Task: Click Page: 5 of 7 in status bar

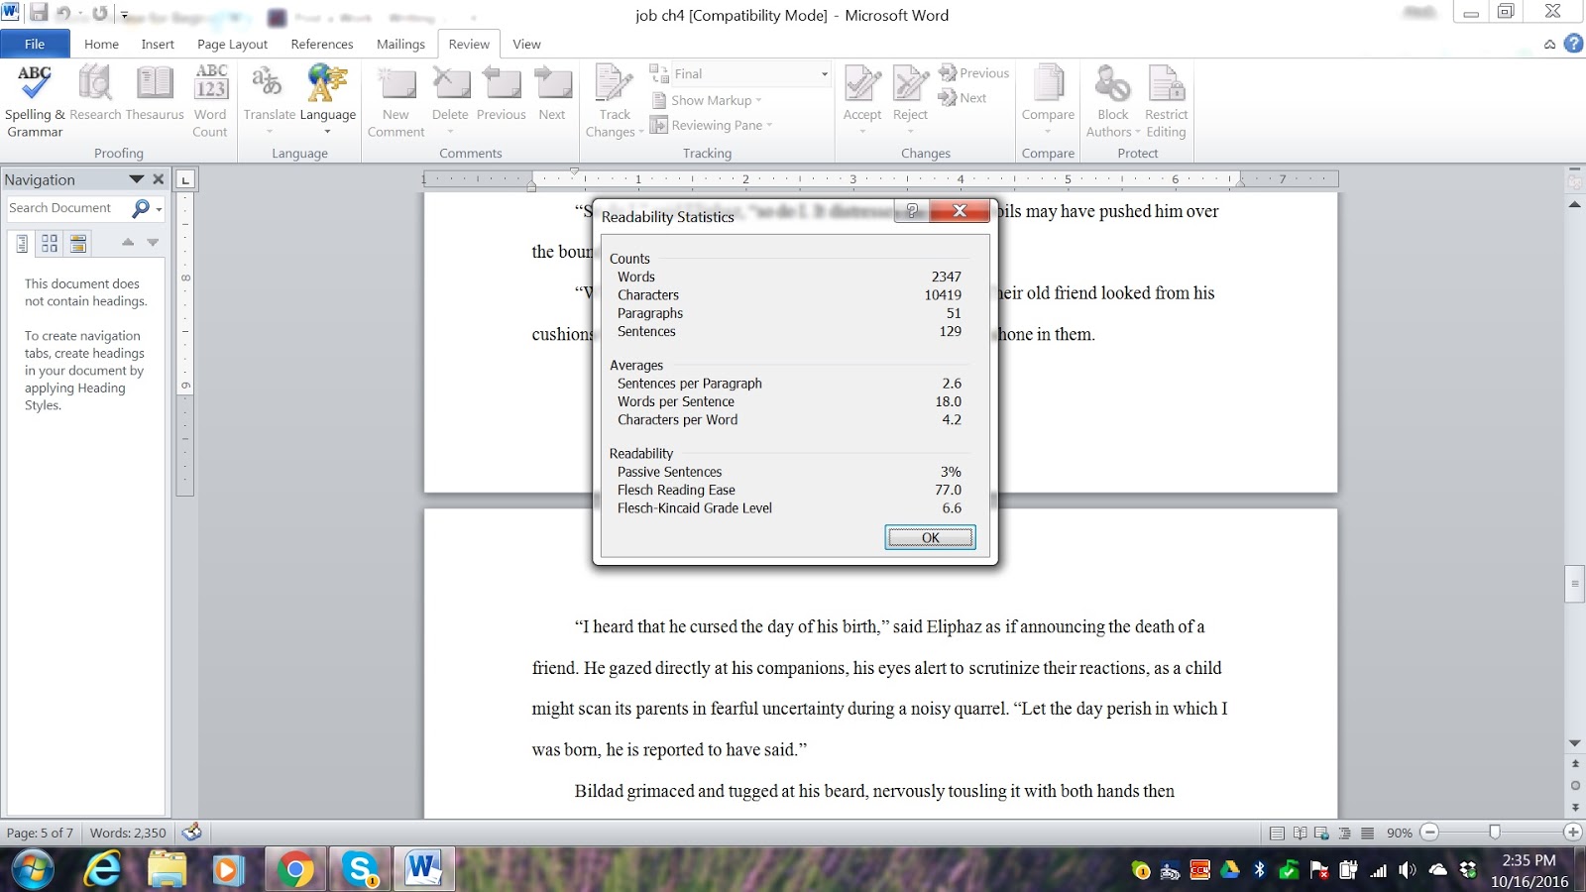Action: 40,833
